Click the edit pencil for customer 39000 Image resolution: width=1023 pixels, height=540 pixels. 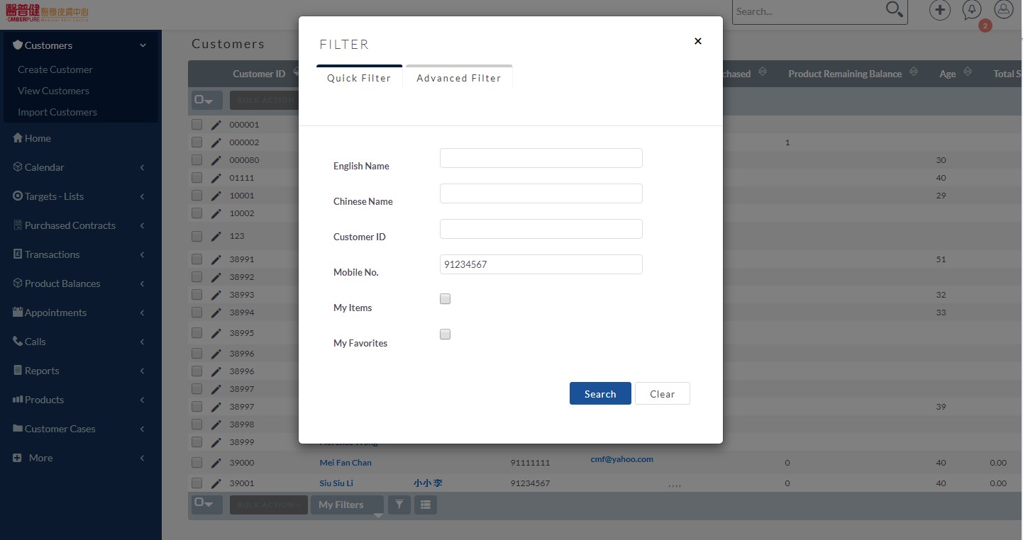[216, 463]
